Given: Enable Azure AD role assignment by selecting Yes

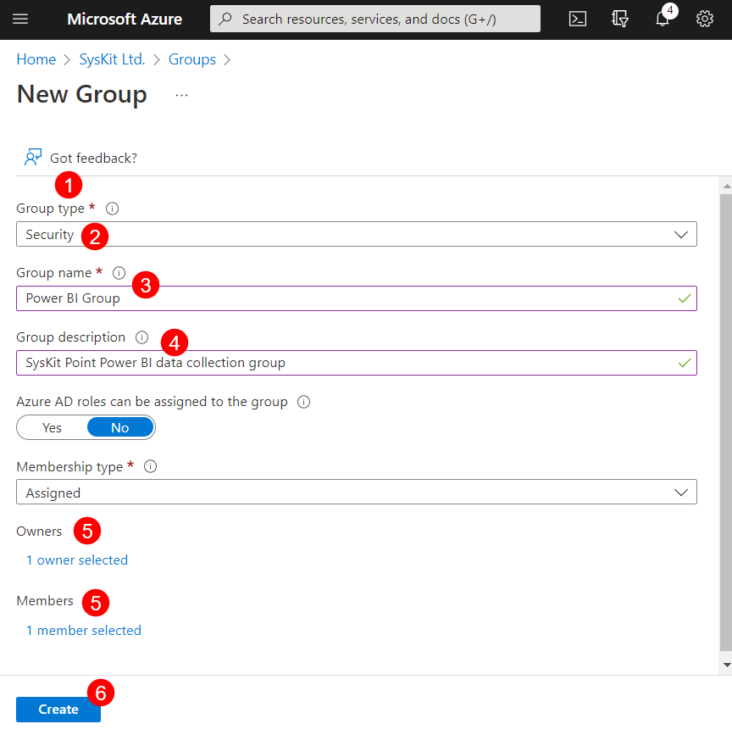Looking at the screenshot, I should tap(51, 427).
